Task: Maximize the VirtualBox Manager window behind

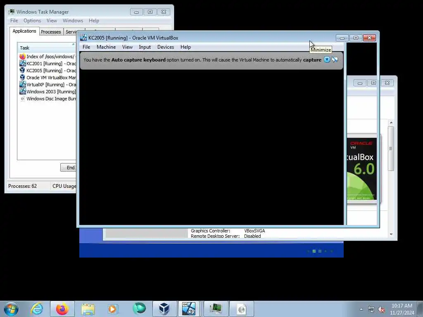Action: (x=373, y=83)
